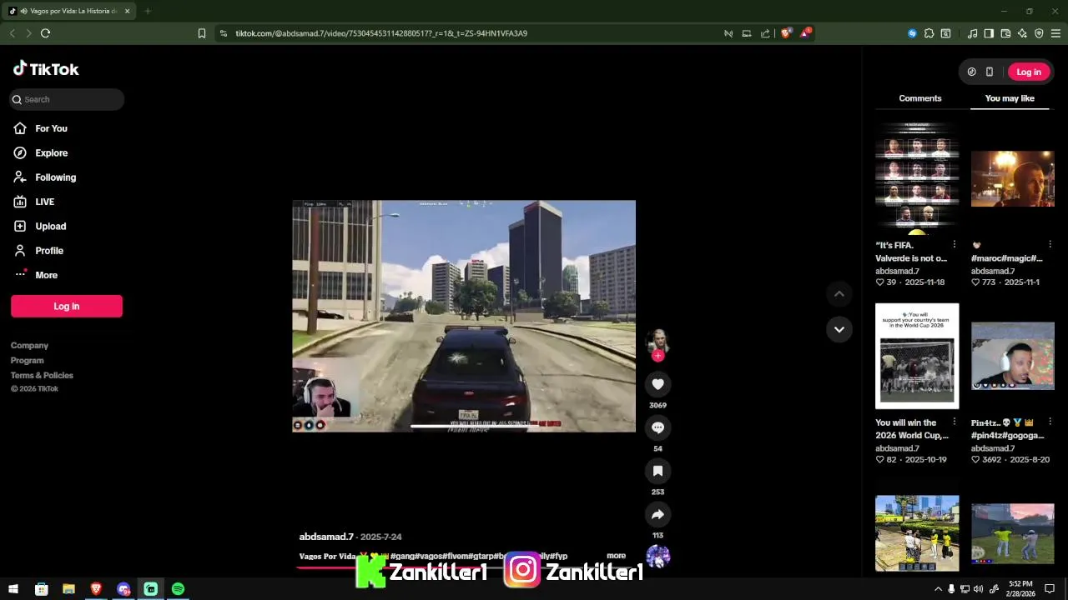Open the "It's FIFA. Valverde" video thumbnail

pos(917,178)
